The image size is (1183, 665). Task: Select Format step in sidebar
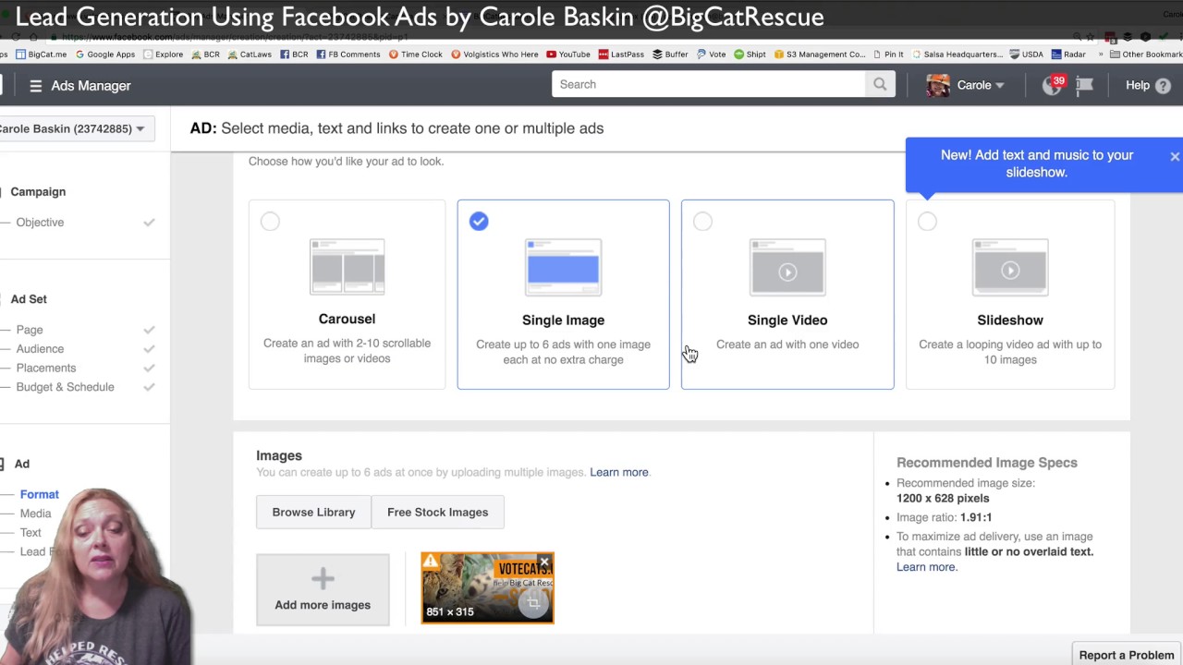(40, 495)
